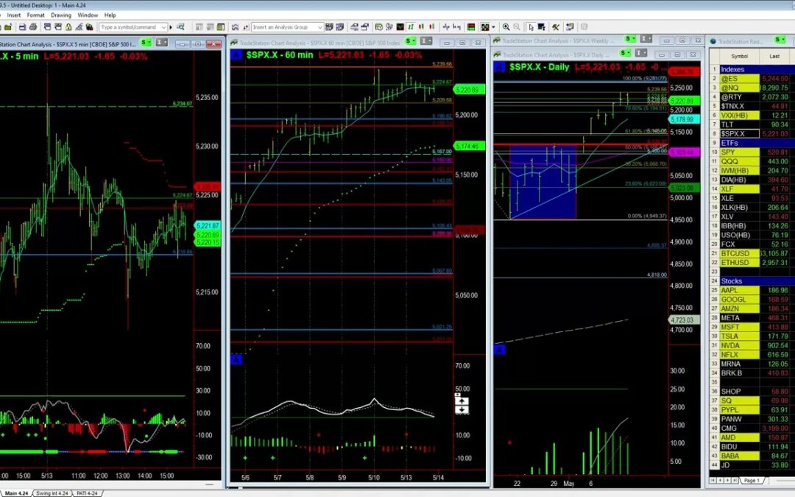Screen dimensions: 795x497
Task: Click the ETFs group header row
Action: (x=752, y=143)
